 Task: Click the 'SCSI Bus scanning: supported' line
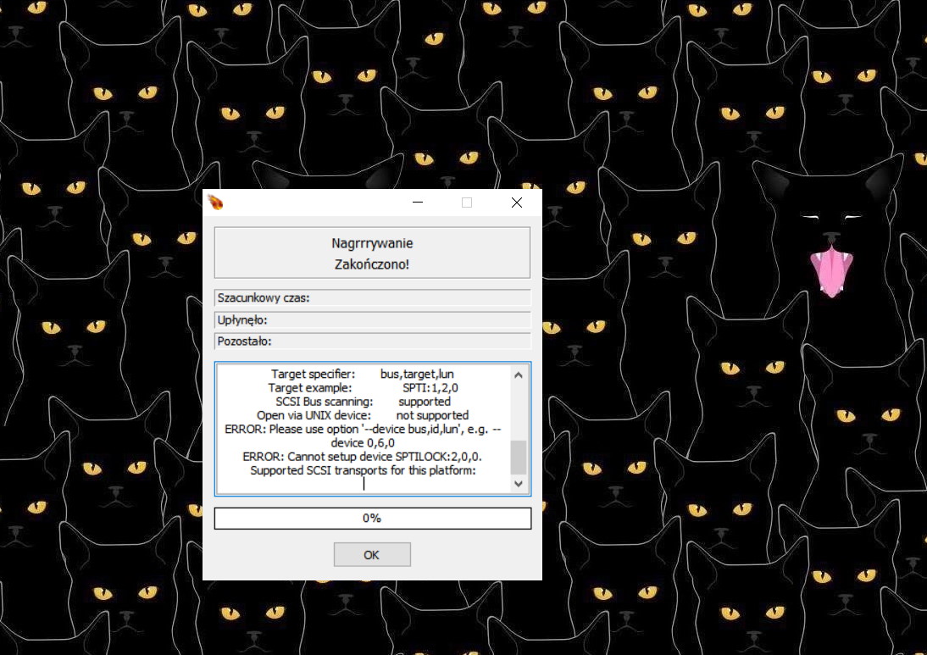[363, 401]
